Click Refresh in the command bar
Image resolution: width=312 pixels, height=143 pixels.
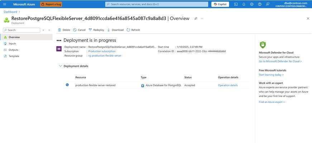tap(133, 30)
